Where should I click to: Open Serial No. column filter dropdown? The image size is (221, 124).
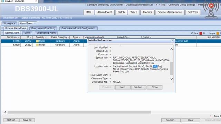tap(19, 37)
